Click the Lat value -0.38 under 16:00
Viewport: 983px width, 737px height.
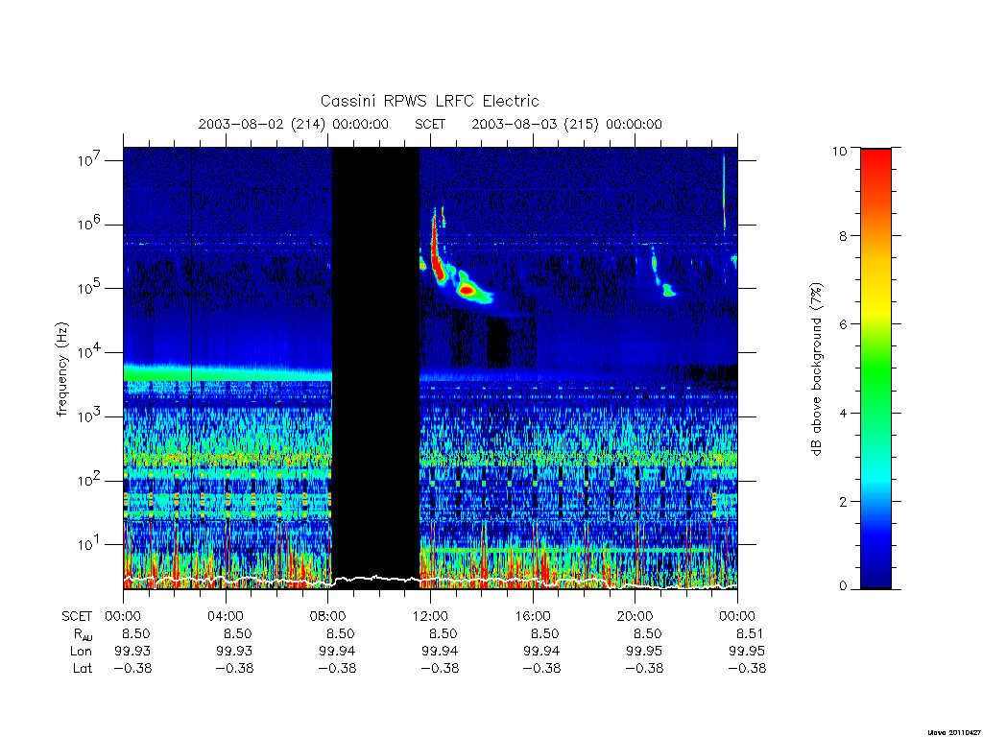tap(541, 669)
